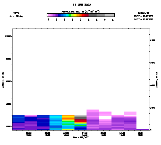Image resolution: width=161 pixels, height=145 pixels.
Task: Click the tallest pink-topped profile column
Action: tap(93, 120)
